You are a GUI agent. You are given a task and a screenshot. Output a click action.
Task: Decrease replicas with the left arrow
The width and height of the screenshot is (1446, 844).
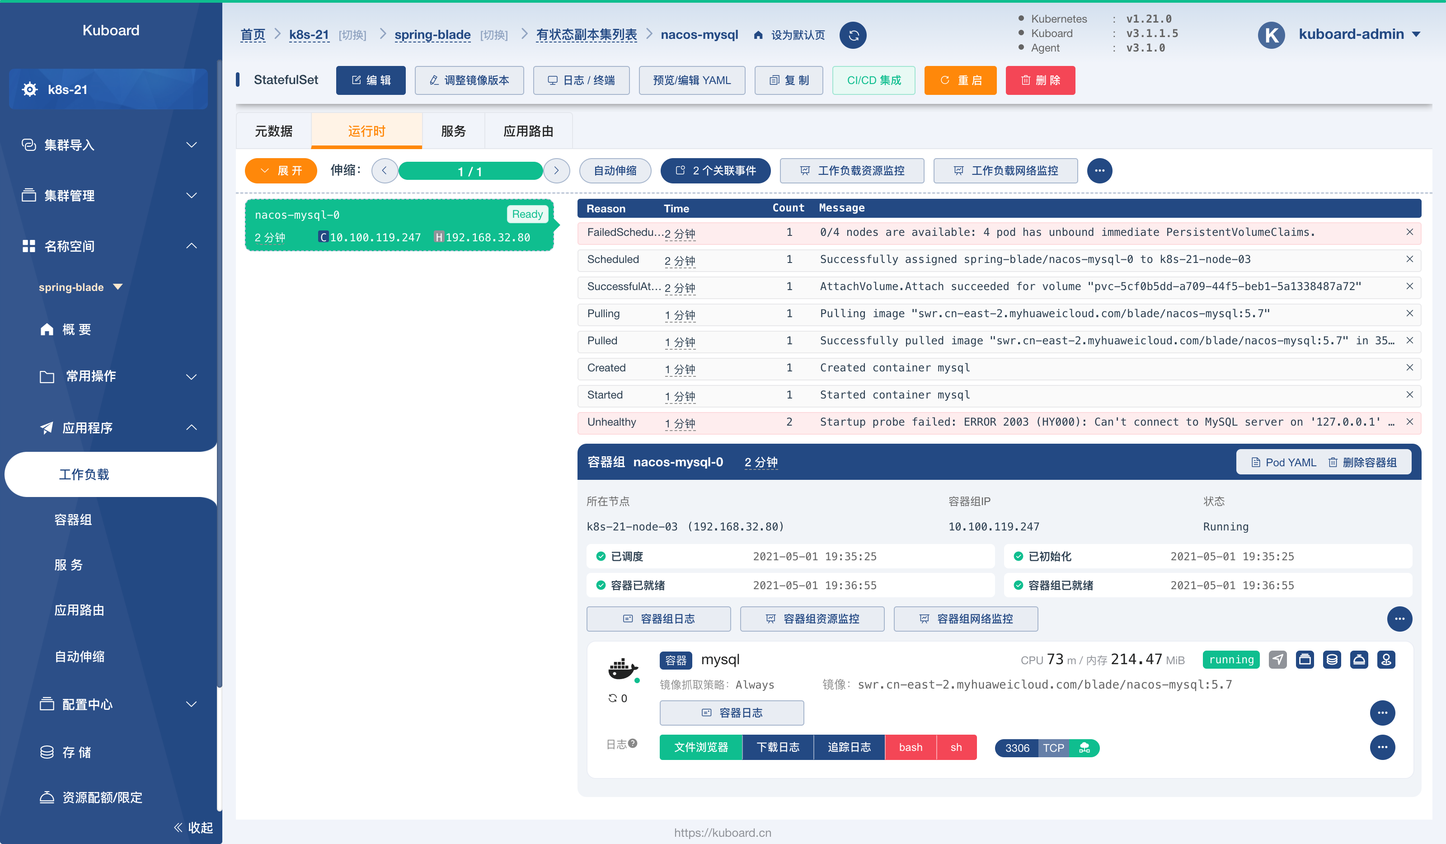(385, 170)
